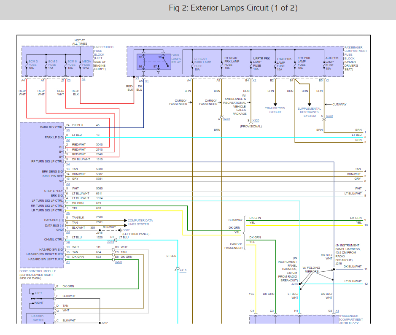Click the X318 connector link
This screenshot has width=396, height=335.
tap(110, 242)
